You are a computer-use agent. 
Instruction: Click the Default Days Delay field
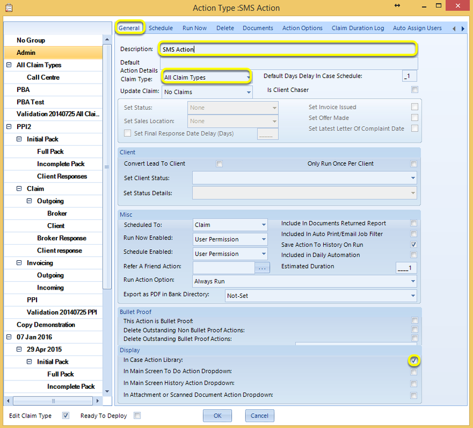[409, 76]
